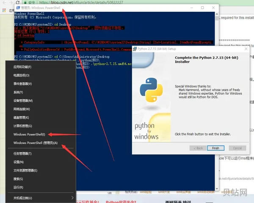254x203 pixels.
Task: Click the 'cd Desktop' command in PowerShell
Action: (x=63, y=24)
